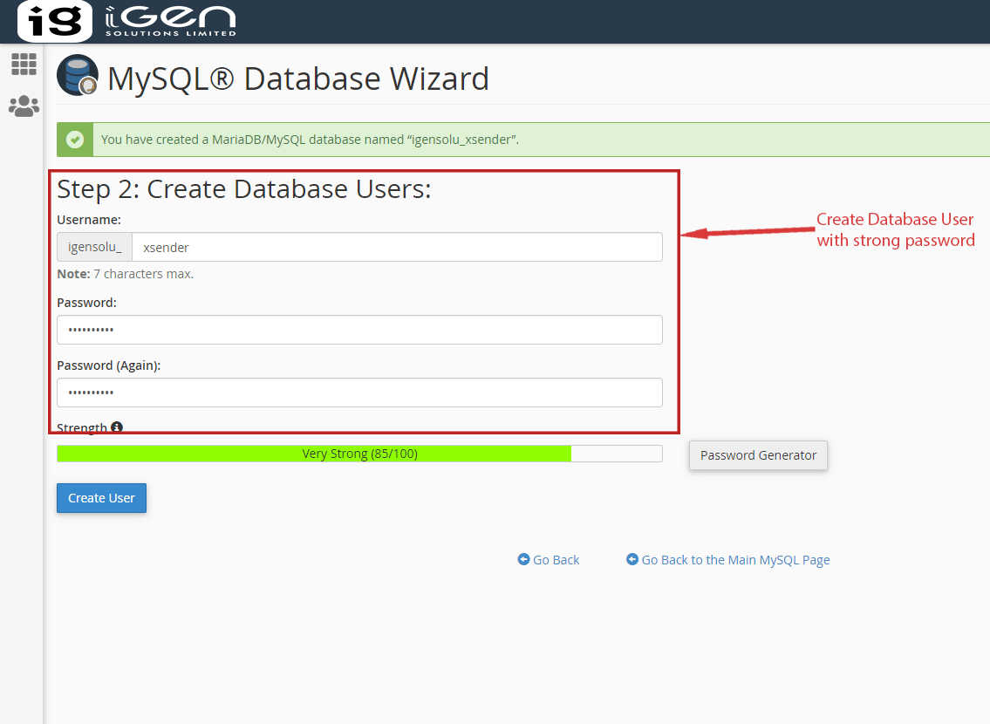
Task: Click arrow icon beside Main MySQL Page link
Action: click(632, 560)
